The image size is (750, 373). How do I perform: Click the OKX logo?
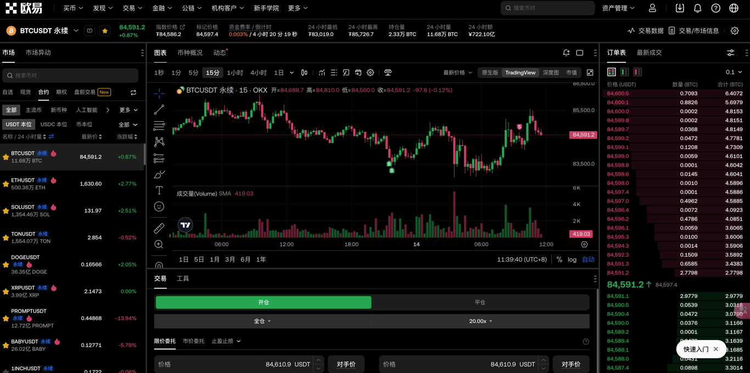24,8
